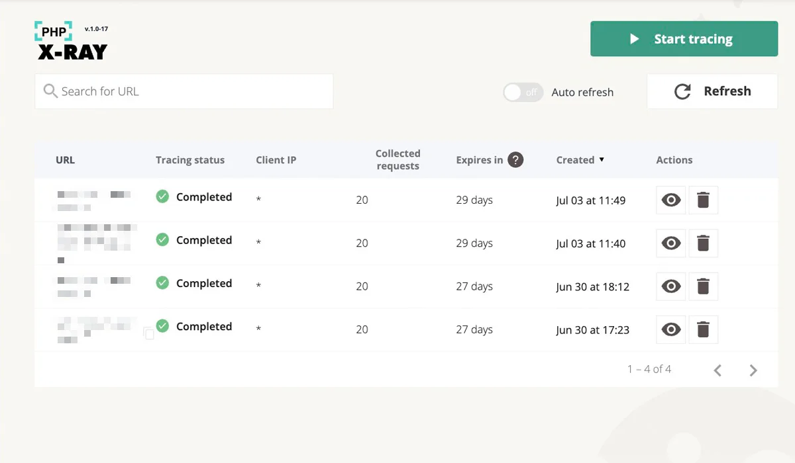This screenshot has height=463, width=795.
Task: Click the green check for Jun 30 17:23 row
Action: (162, 325)
